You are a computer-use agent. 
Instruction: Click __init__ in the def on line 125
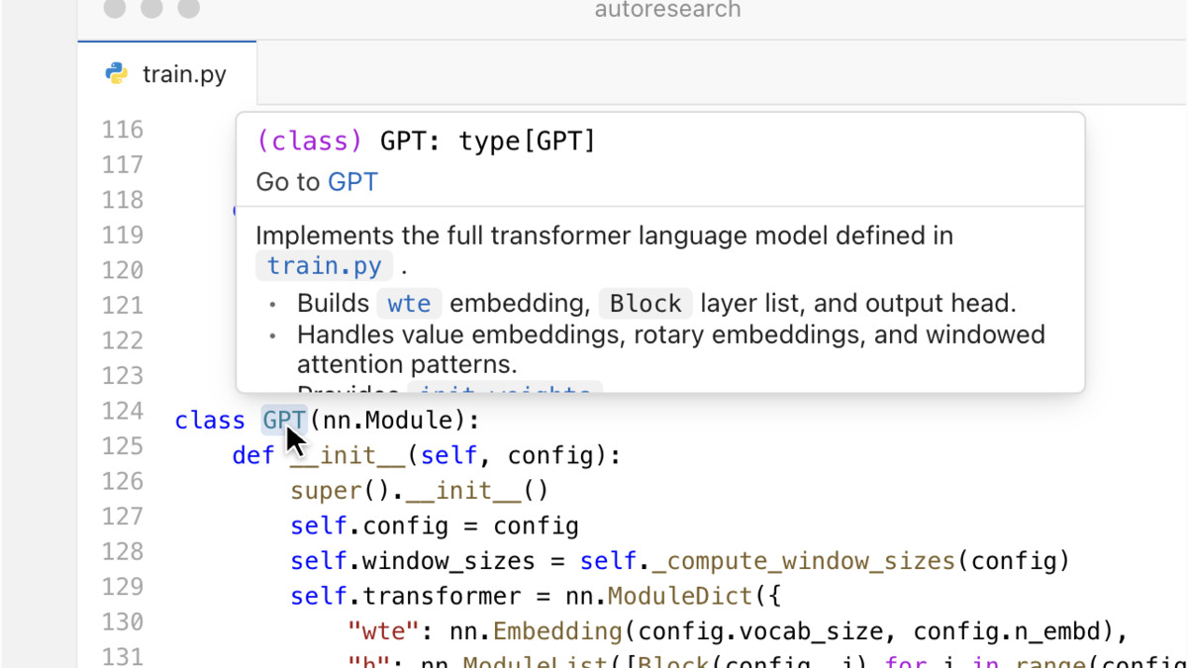tap(347, 456)
